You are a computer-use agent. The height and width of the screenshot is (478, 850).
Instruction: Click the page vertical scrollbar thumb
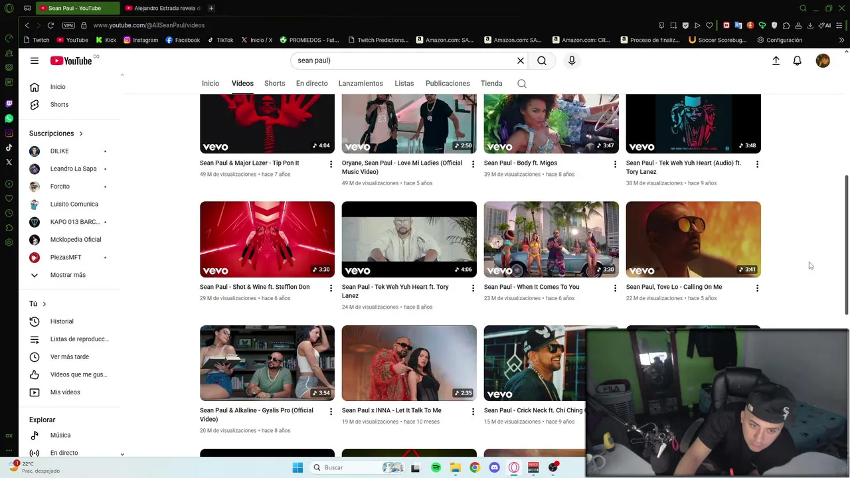click(846, 245)
